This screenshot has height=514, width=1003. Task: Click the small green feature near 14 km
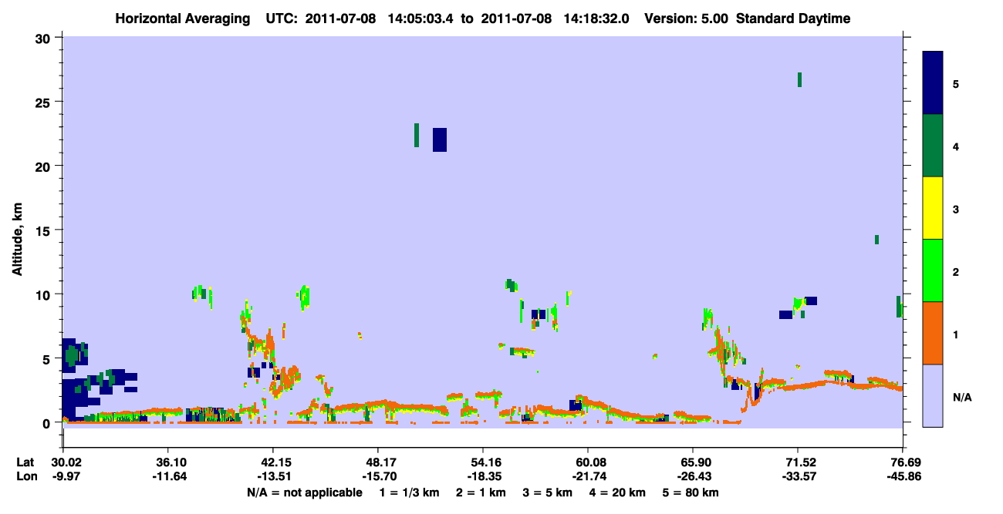point(876,240)
